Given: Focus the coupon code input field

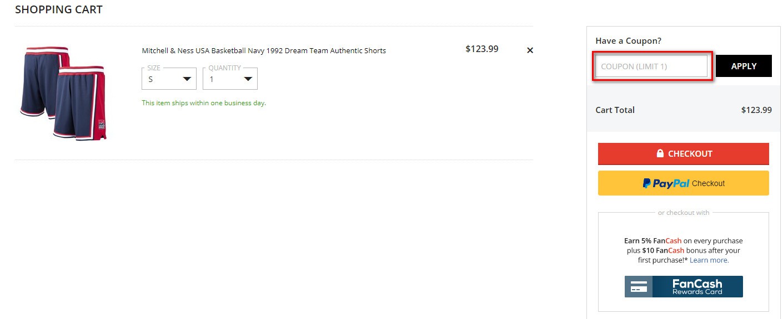Looking at the screenshot, I should 652,66.
